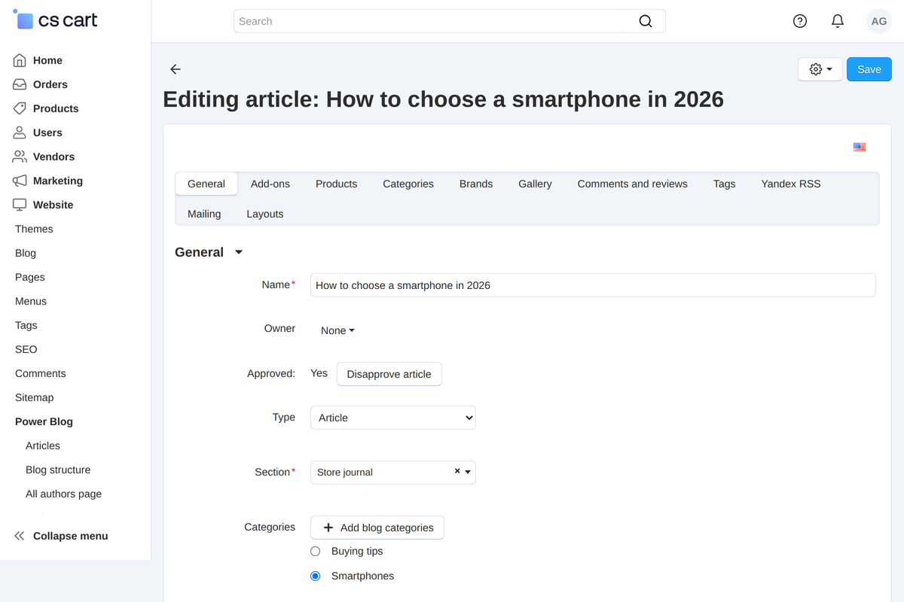Open the Sitemap sidebar link
Screen dimensions: 904x602
pyautogui.click(x=35, y=397)
